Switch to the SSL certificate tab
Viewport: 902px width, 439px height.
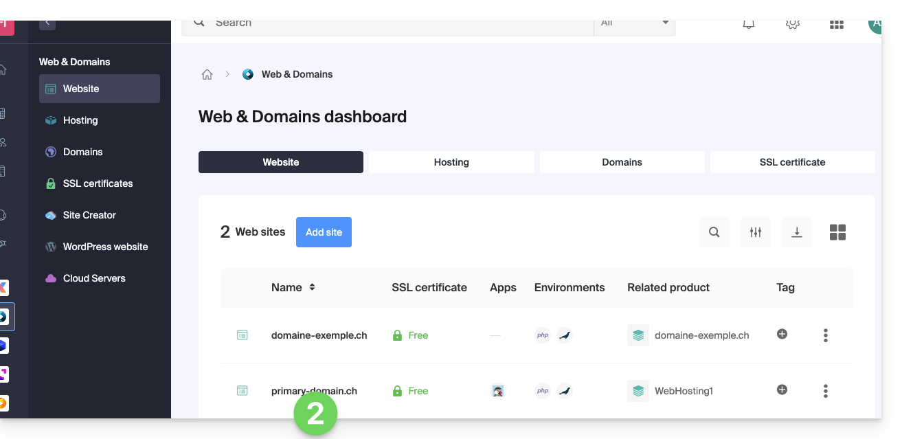click(792, 162)
